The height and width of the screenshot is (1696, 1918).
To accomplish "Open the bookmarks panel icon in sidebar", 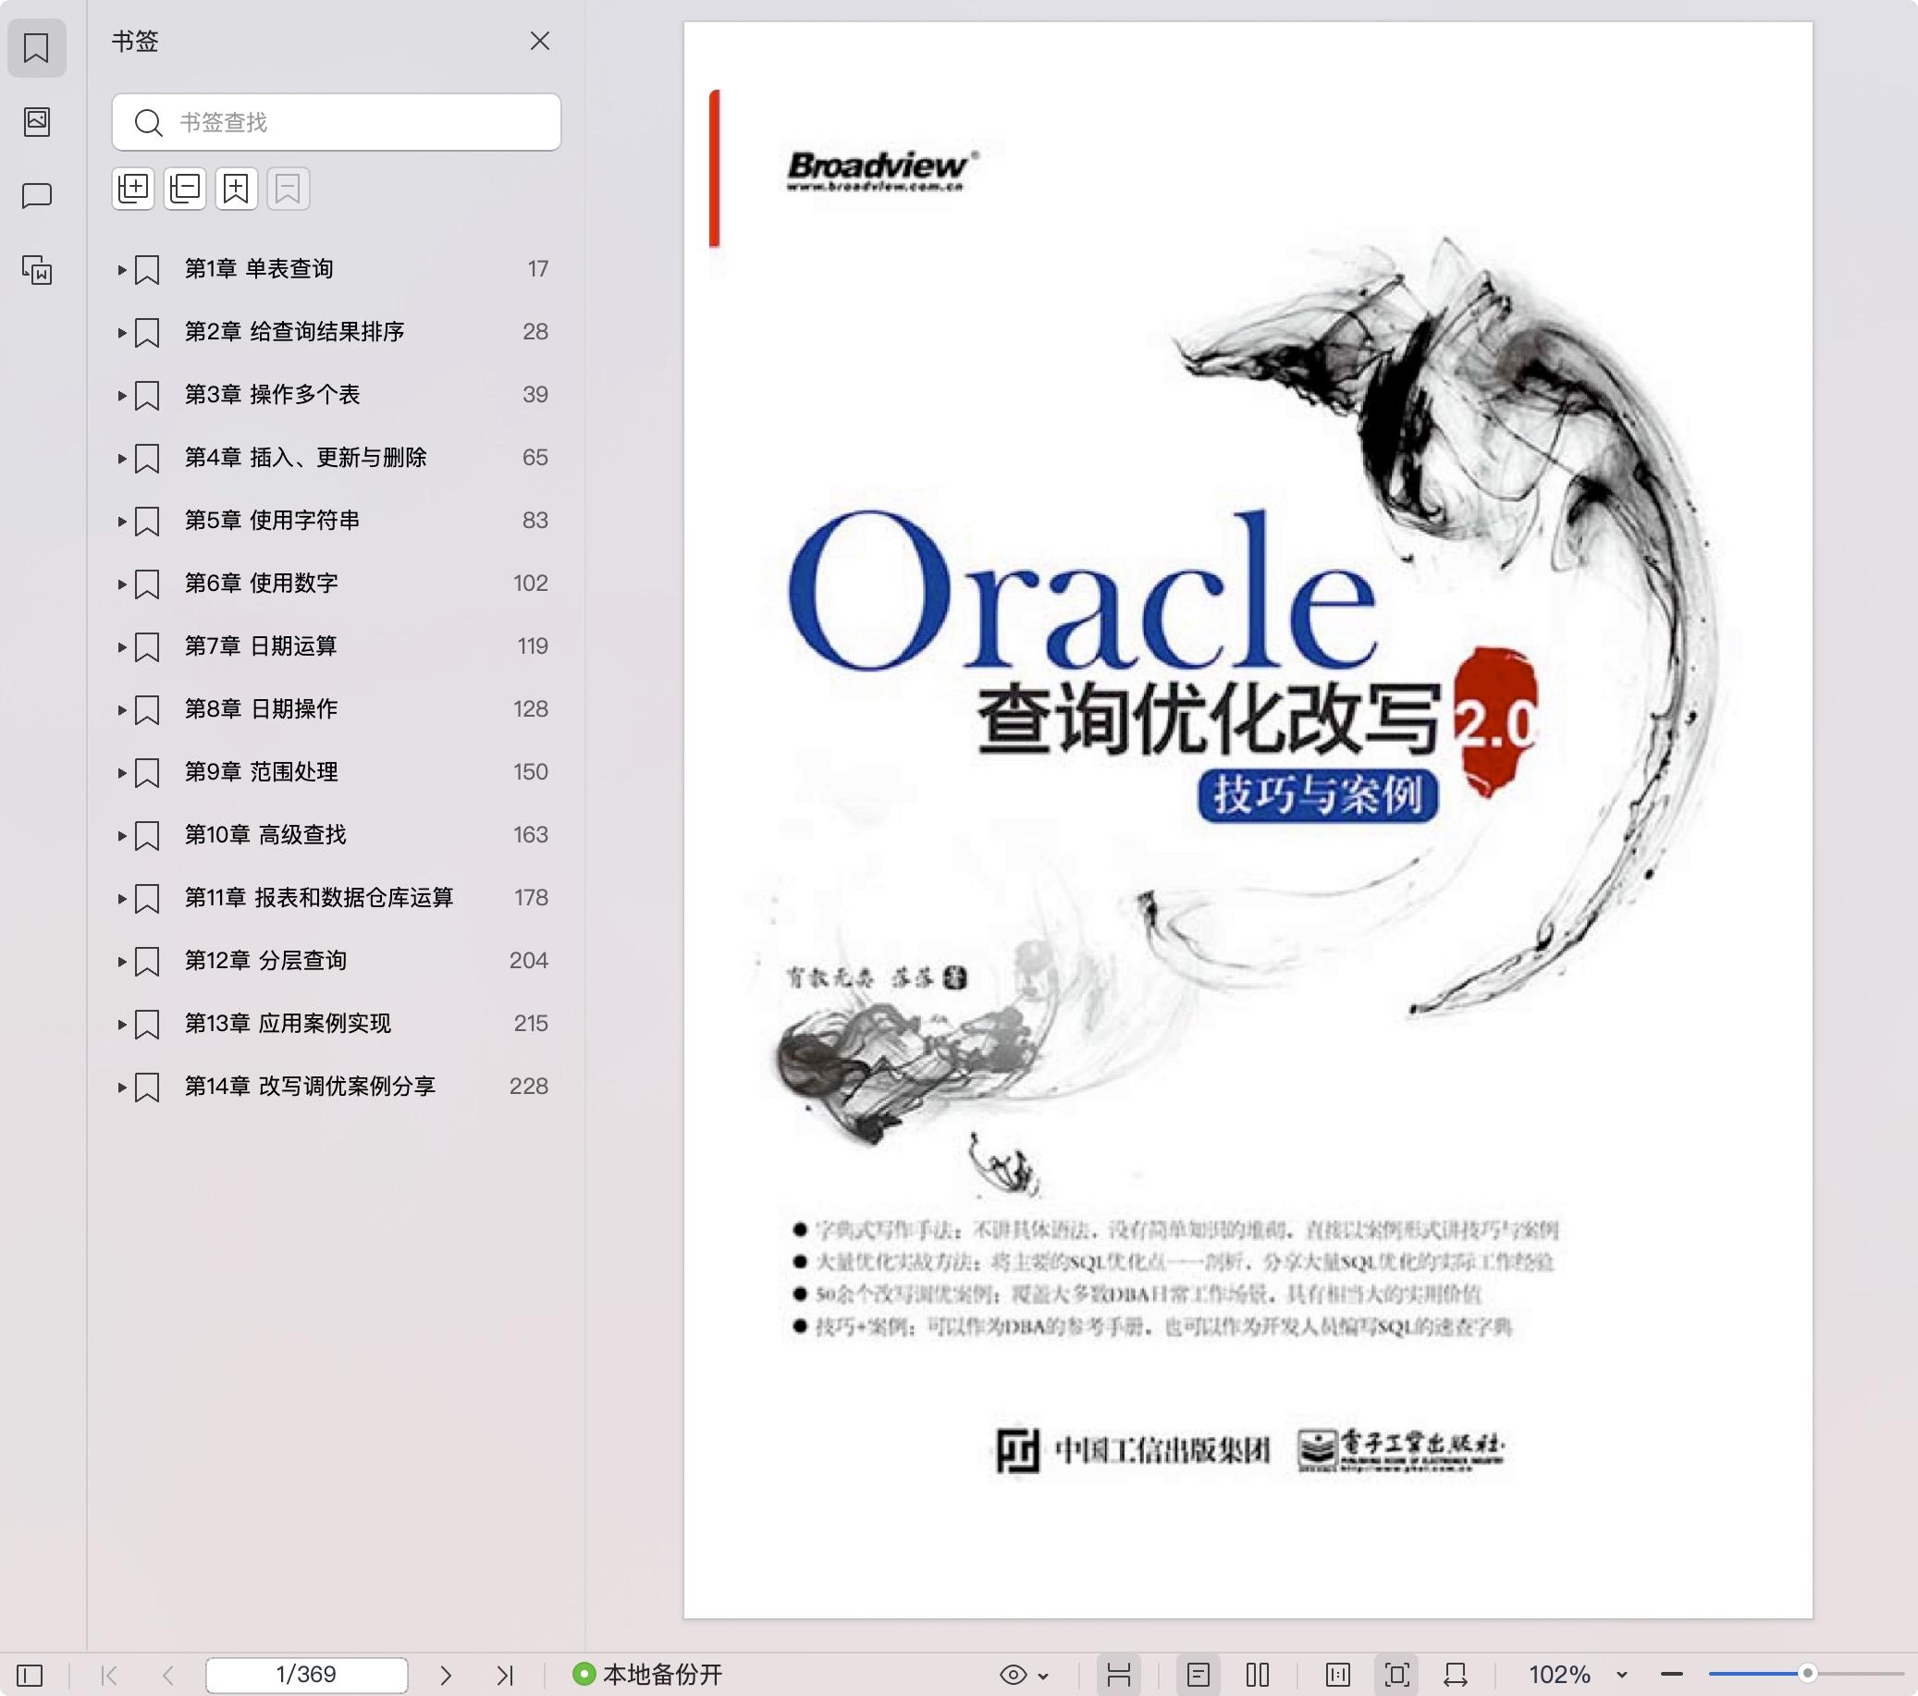I will 37,47.
